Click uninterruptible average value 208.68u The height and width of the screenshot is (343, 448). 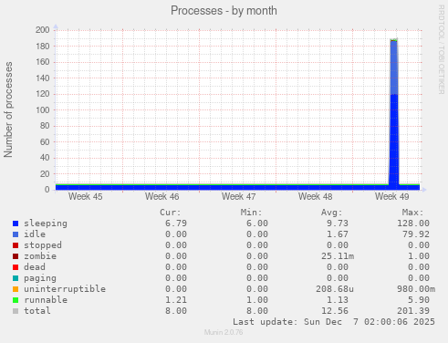pyautogui.click(x=335, y=289)
